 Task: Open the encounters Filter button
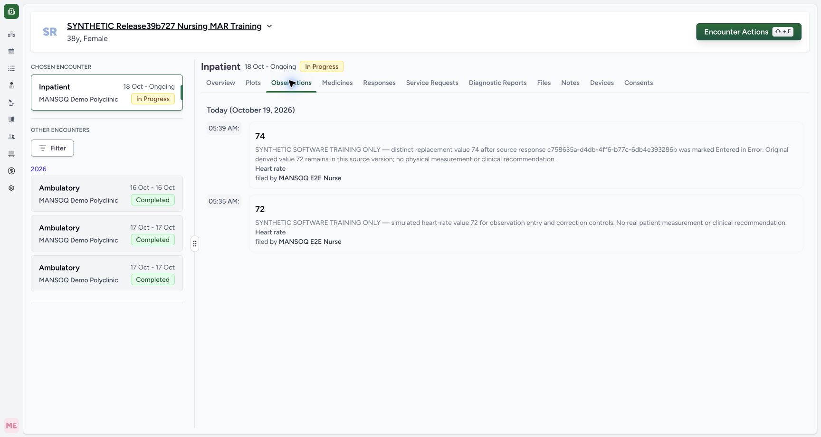(x=52, y=148)
